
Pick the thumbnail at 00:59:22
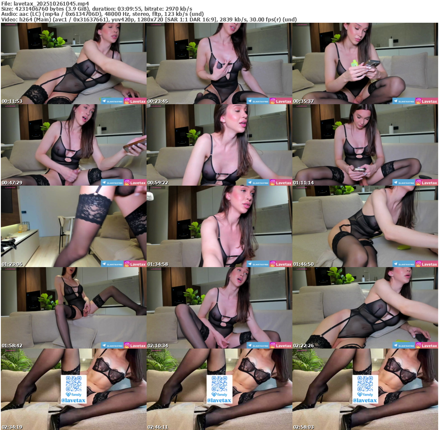coord(219,145)
